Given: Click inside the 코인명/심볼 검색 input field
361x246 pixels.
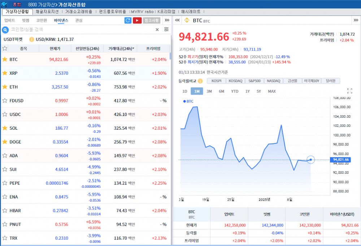Looking at the screenshot, I should pyautogui.click(x=72, y=30).
